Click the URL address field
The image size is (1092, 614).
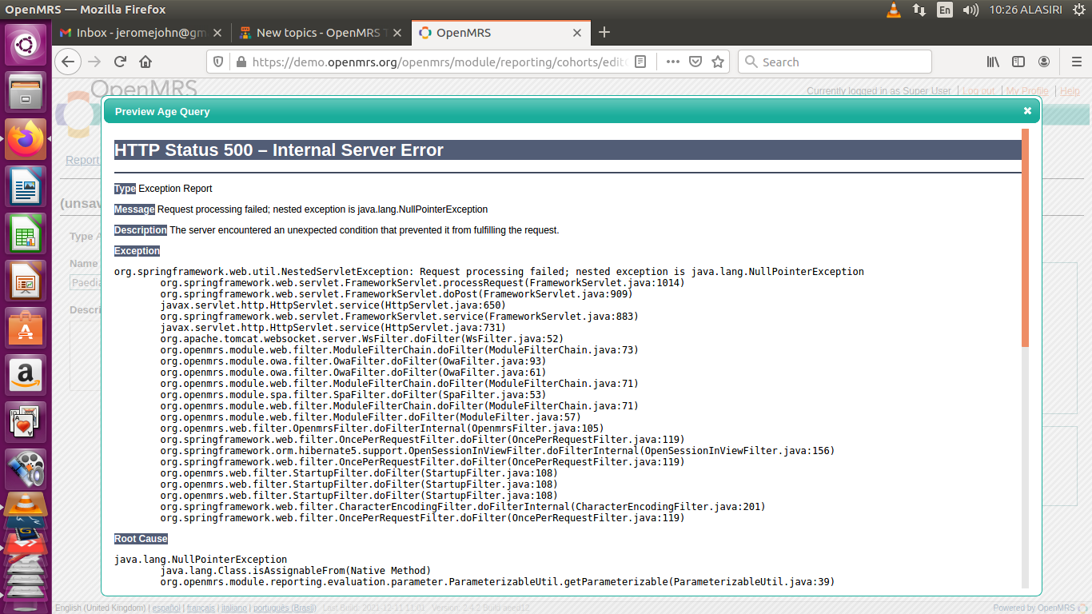pyautogui.click(x=440, y=62)
